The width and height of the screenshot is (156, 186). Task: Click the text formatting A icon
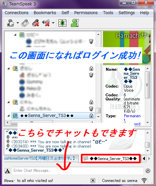[7, 171]
